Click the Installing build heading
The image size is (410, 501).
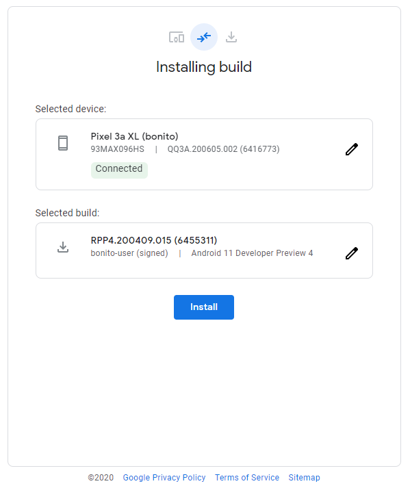[x=204, y=68]
